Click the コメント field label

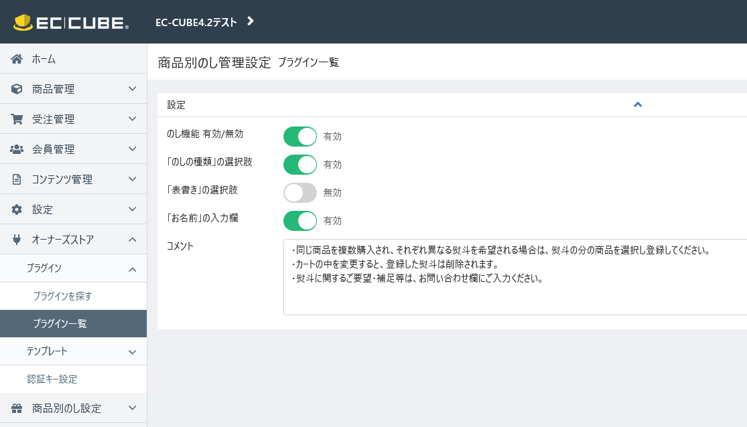pos(180,246)
